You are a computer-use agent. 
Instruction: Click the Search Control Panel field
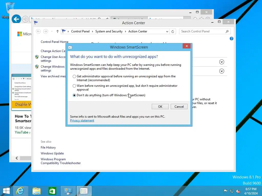[x=205, y=31]
